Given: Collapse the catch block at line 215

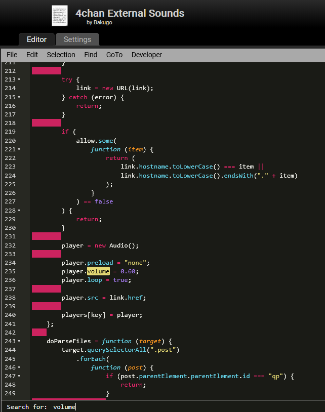Looking at the screenshot, I should [x=19, y=97].
